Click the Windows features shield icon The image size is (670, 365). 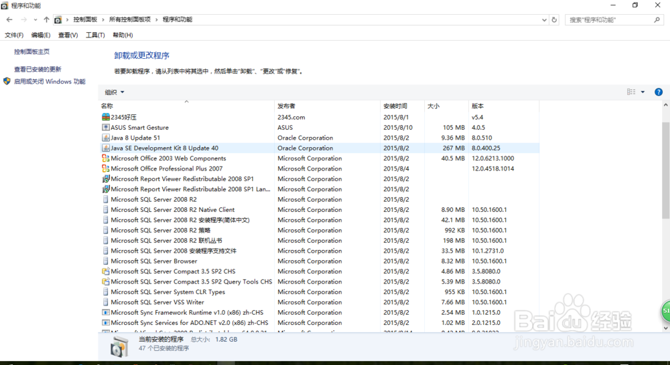(x=7, y=81)
